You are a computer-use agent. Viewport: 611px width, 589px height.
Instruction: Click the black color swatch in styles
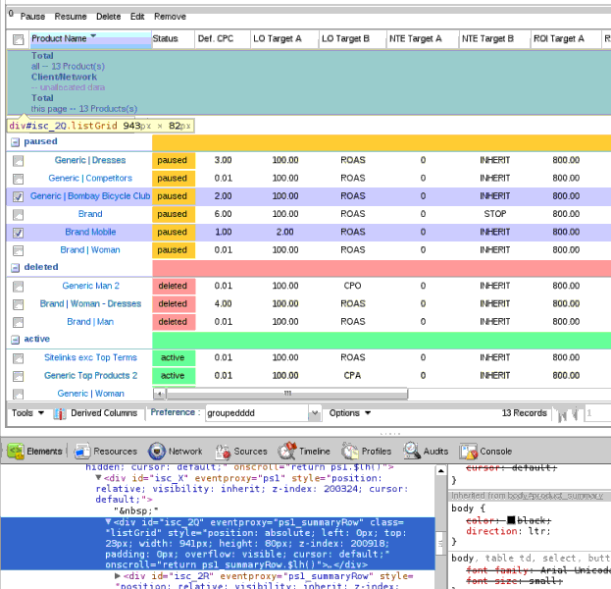click(x=511, y=519)
